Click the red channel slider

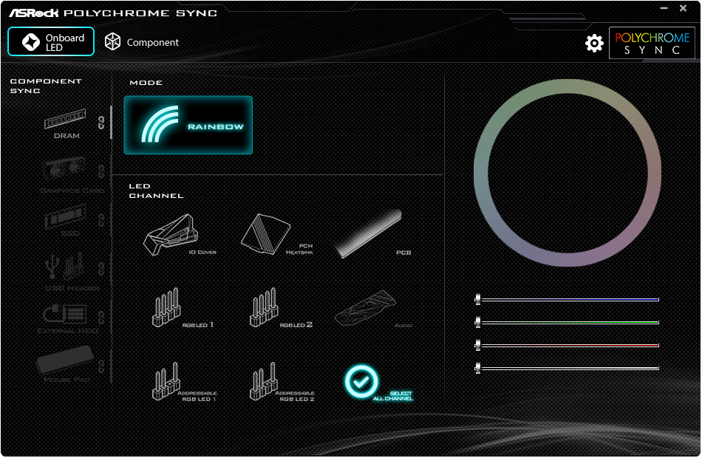(567, 345)
